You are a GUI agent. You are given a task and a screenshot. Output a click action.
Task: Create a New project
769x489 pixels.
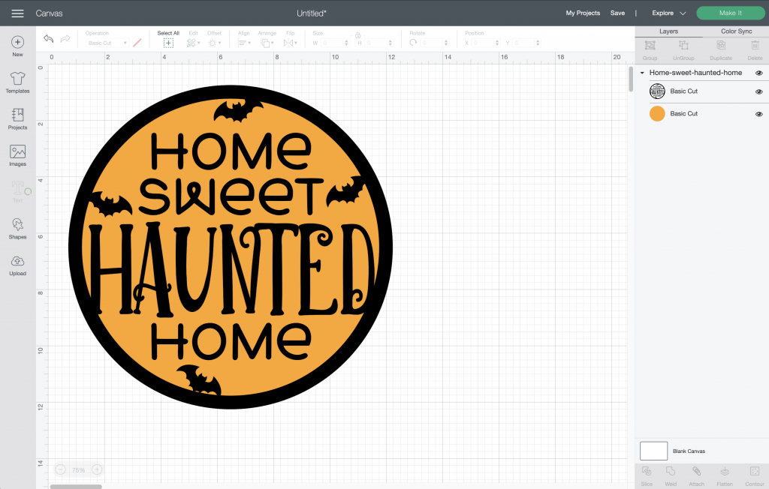[18, 46]
